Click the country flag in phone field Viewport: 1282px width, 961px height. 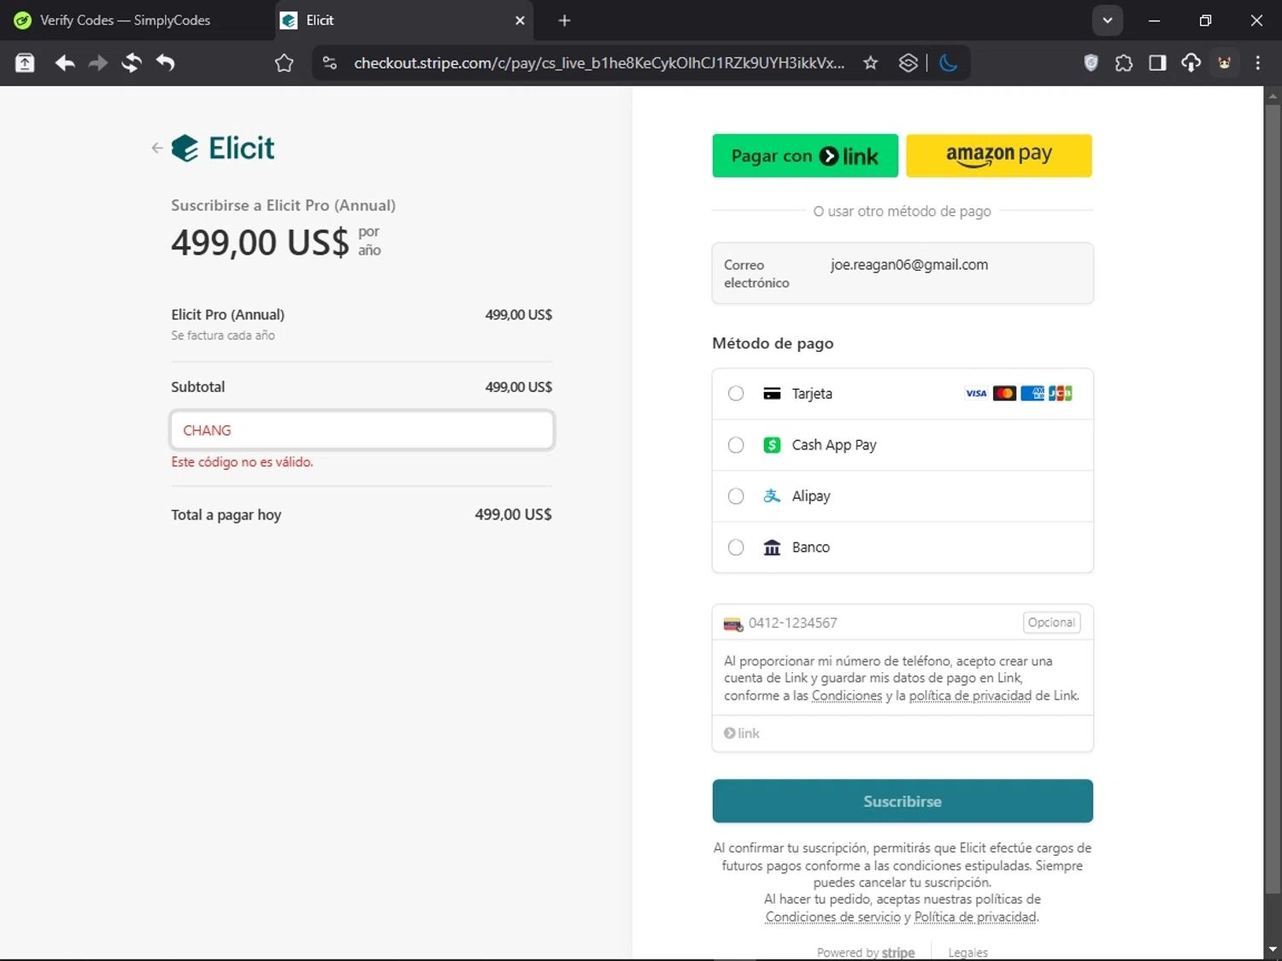click(732, 624)
